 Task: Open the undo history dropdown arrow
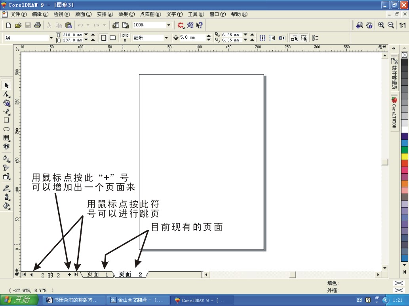pyautogui.click(x=88, y=25)
